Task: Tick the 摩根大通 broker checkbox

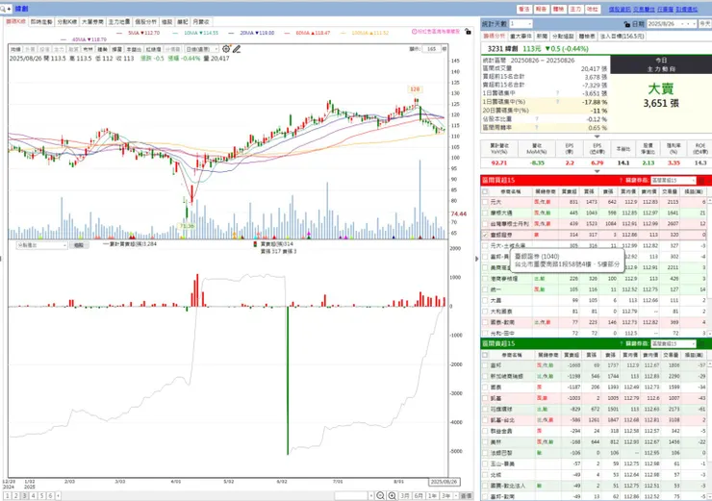Action: click(485, 213)
